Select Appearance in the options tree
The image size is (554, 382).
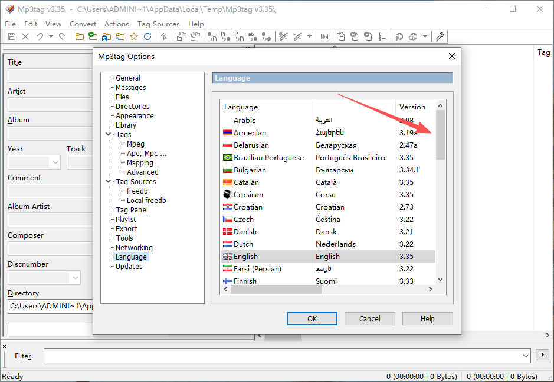tap(135, 115)
